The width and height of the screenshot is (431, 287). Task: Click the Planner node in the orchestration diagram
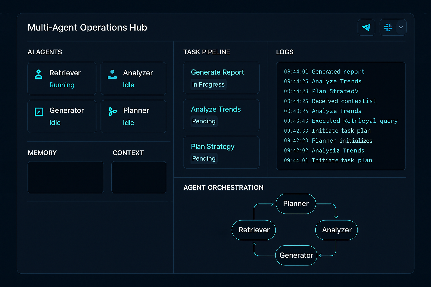click(295, 204)
